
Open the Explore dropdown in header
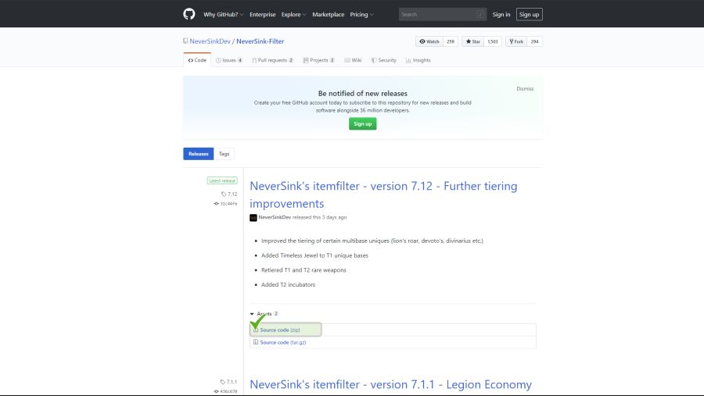293,14
